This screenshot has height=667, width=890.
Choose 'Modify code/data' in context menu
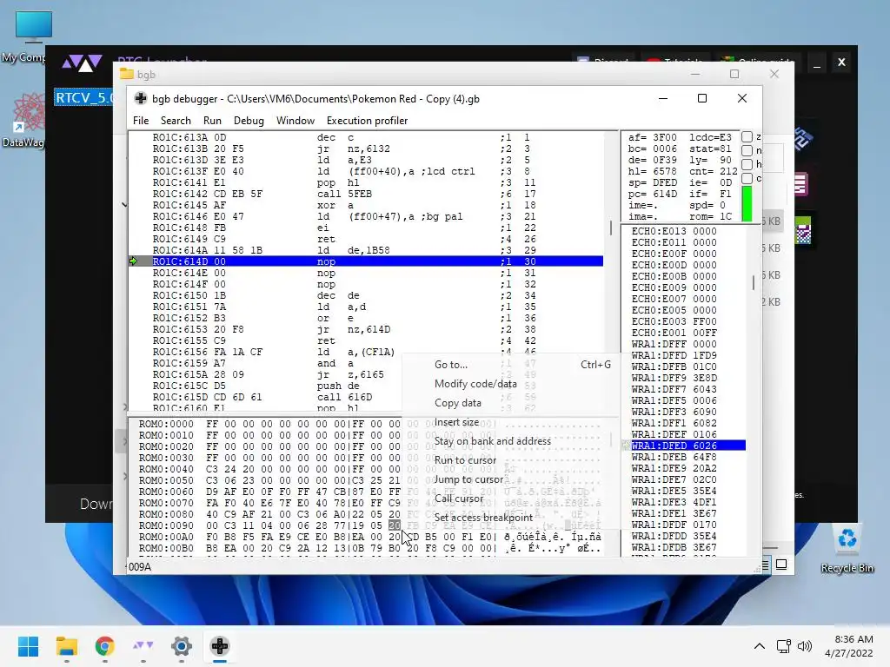pos(475,384)
